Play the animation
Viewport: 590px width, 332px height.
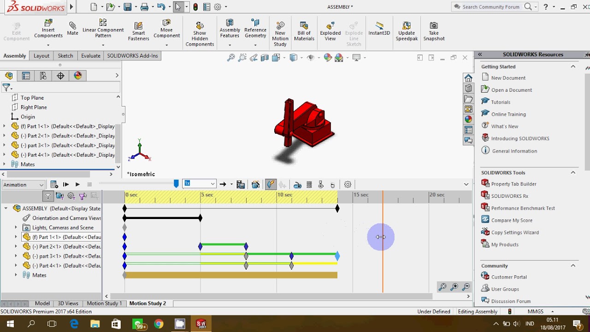point(77,184)
